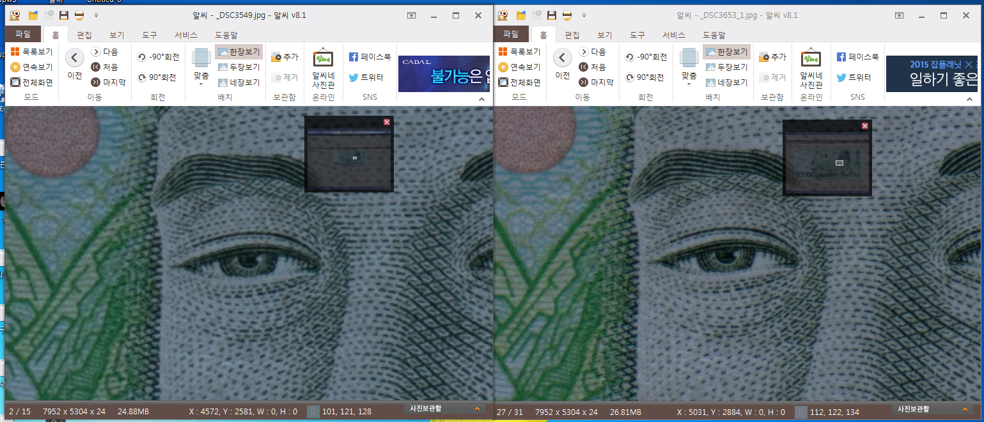Image resolution: width=984 pixels, height=422 pixels.
Task: Rotate -90° in the _DSC3549.jpg window
Action: click(158, 57)
